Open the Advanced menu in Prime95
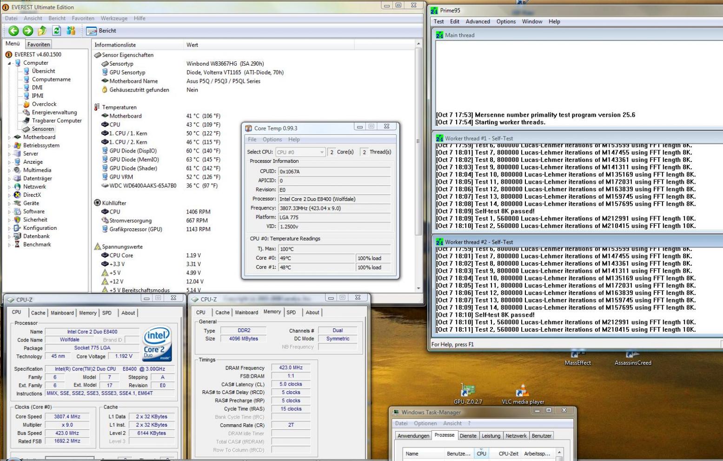Screen dimensions: 723x461 point(478,21)
